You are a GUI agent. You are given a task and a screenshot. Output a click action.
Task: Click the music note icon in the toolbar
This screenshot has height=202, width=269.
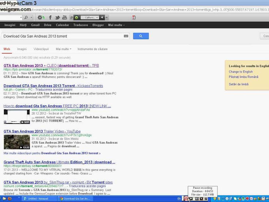pos(72,17)
